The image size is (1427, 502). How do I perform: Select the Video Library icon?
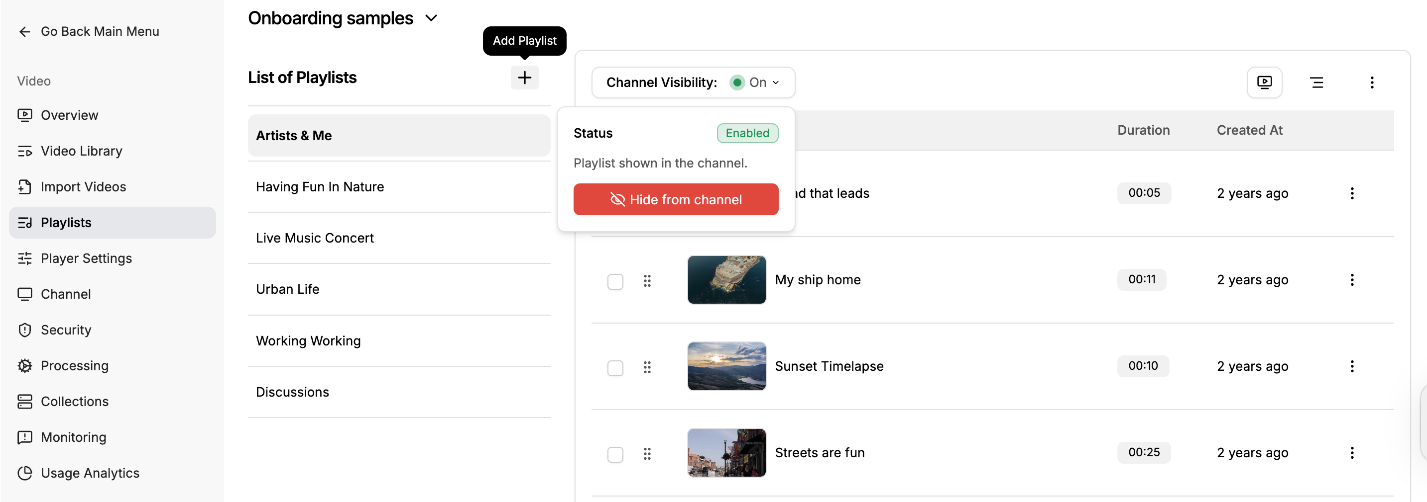[25, 151]
